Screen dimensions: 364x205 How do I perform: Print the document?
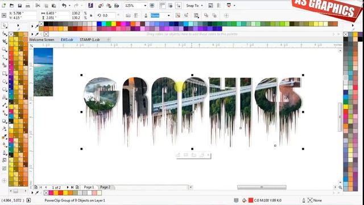28,5
